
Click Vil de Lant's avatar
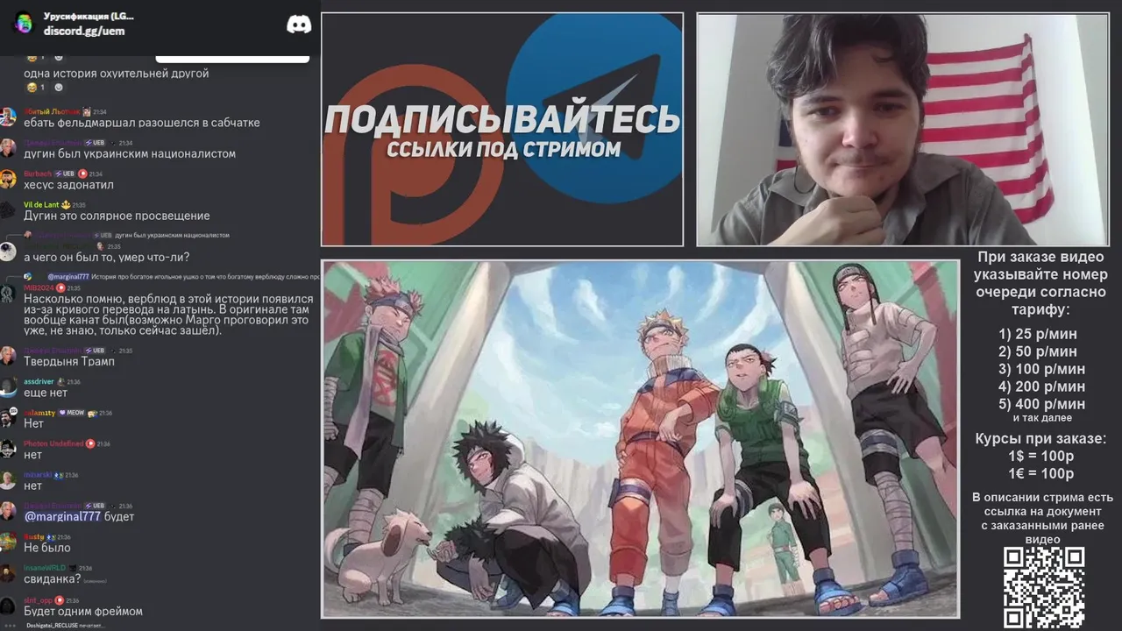pos(8,210)
